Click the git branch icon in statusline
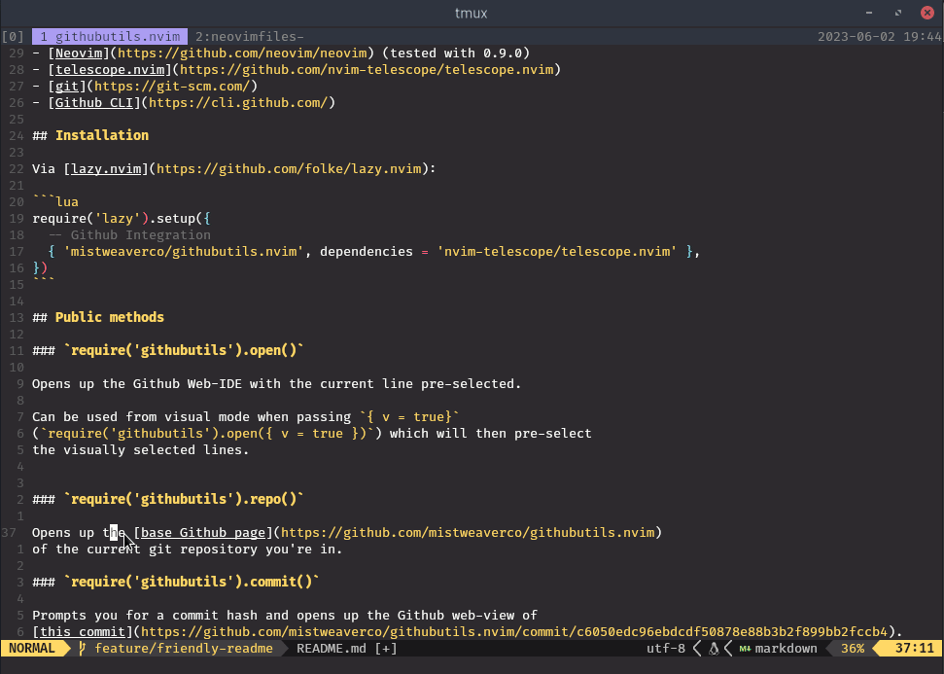The image size is (944, 674). pos(83,648)
